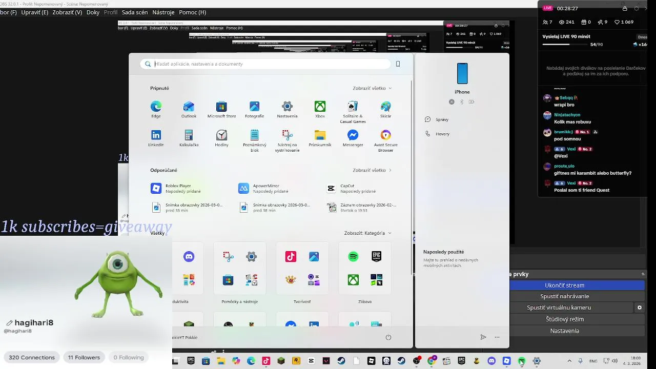Click the 0 Following button

(129, 357)
